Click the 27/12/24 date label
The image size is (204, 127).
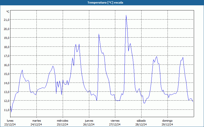115,124
